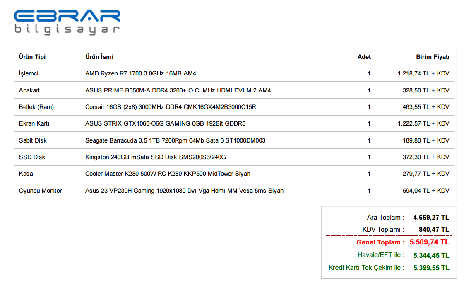Click the quantity 1 in the Bellek (Ram) row
This screenshot has height=288, width=464.
(x=369, y=107)
